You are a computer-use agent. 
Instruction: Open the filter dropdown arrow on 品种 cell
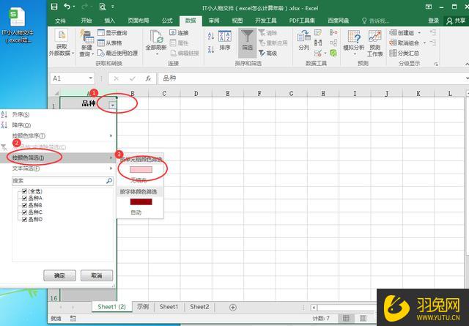pos(112,105)
